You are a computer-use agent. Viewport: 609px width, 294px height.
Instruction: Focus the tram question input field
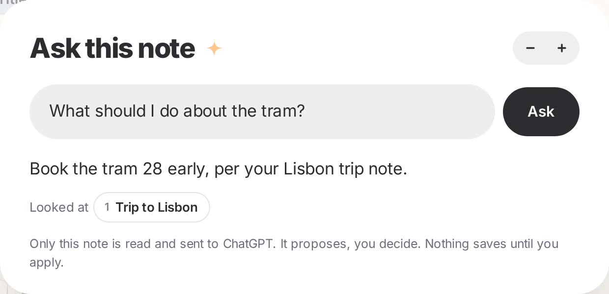[262, 112]
